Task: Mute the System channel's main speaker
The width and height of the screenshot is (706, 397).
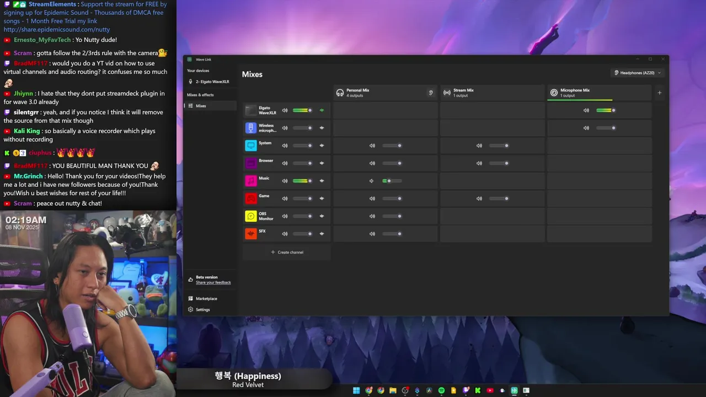Action: click(x=285, y=146)
